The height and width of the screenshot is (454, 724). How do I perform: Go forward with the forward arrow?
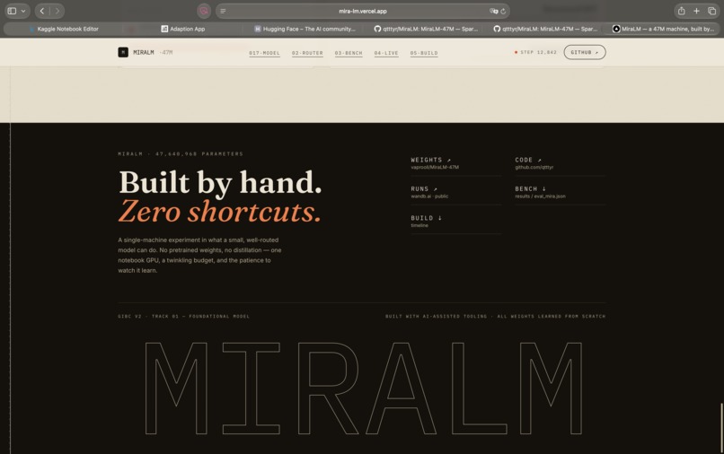coord(57,11)
